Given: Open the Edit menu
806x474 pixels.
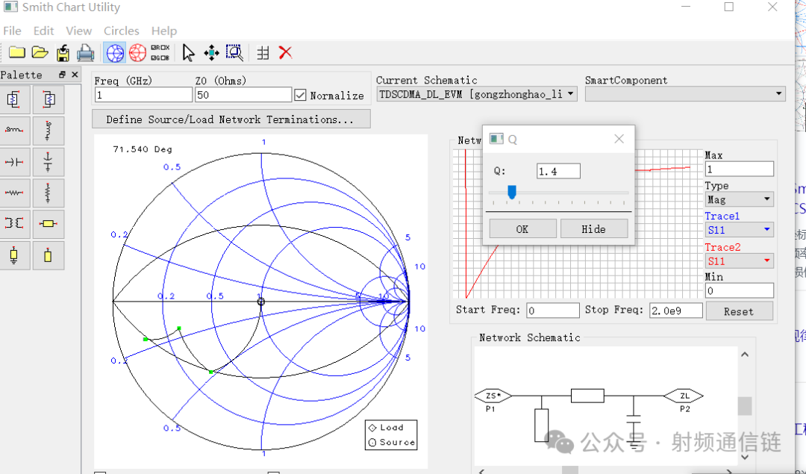Looking at the screenshot, I should pyautogui.click(x=44, y=31).
